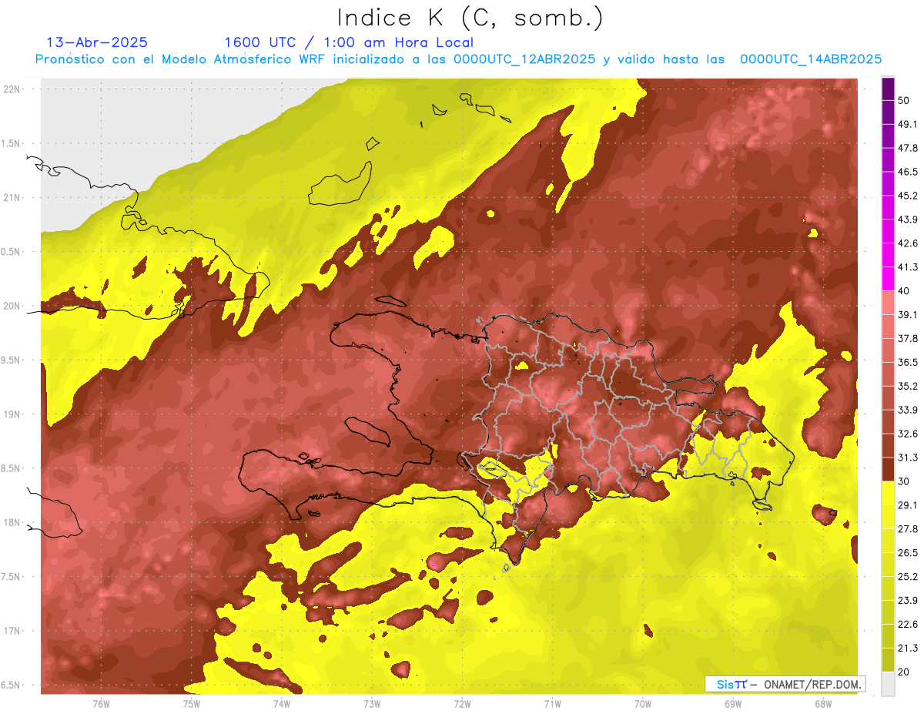This screenshot has height=714, width=924.
Task: Click the clipped latitude label "8.5N"
Action: coord(12,468)
